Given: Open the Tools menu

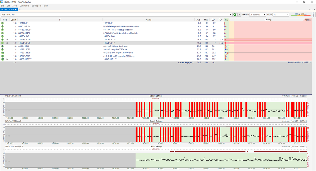Looking at the screenshot, I should coord(15,6).
